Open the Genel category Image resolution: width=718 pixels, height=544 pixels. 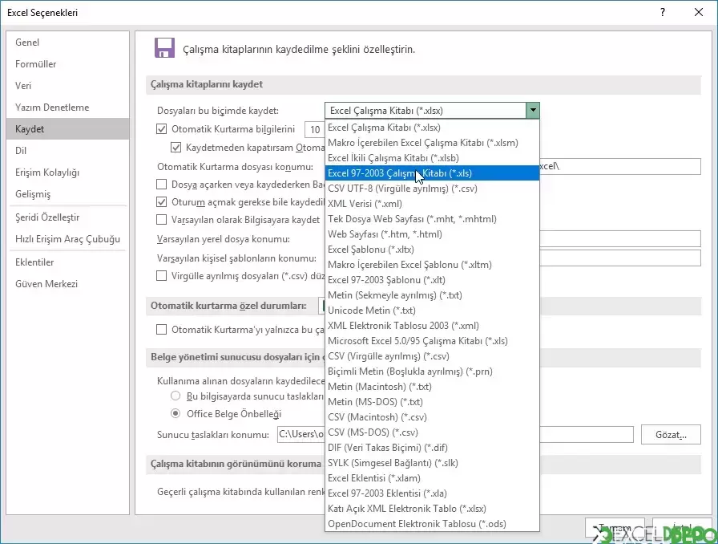(x=68, y=43)
